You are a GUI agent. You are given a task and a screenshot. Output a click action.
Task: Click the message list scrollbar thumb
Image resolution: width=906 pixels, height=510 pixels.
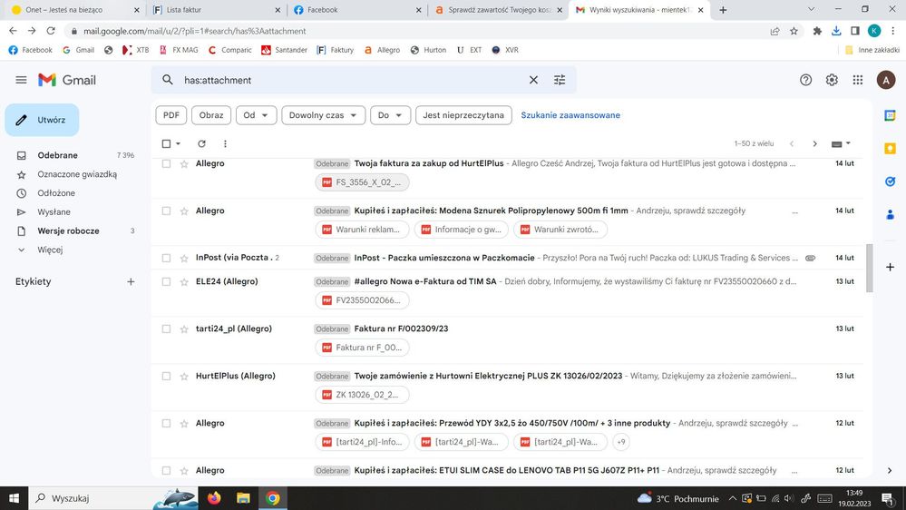(x=869, y=269)
